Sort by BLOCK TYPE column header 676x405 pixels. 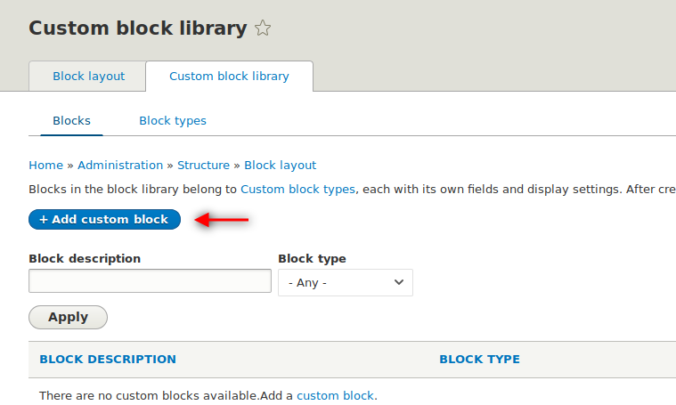click(479, 360)
